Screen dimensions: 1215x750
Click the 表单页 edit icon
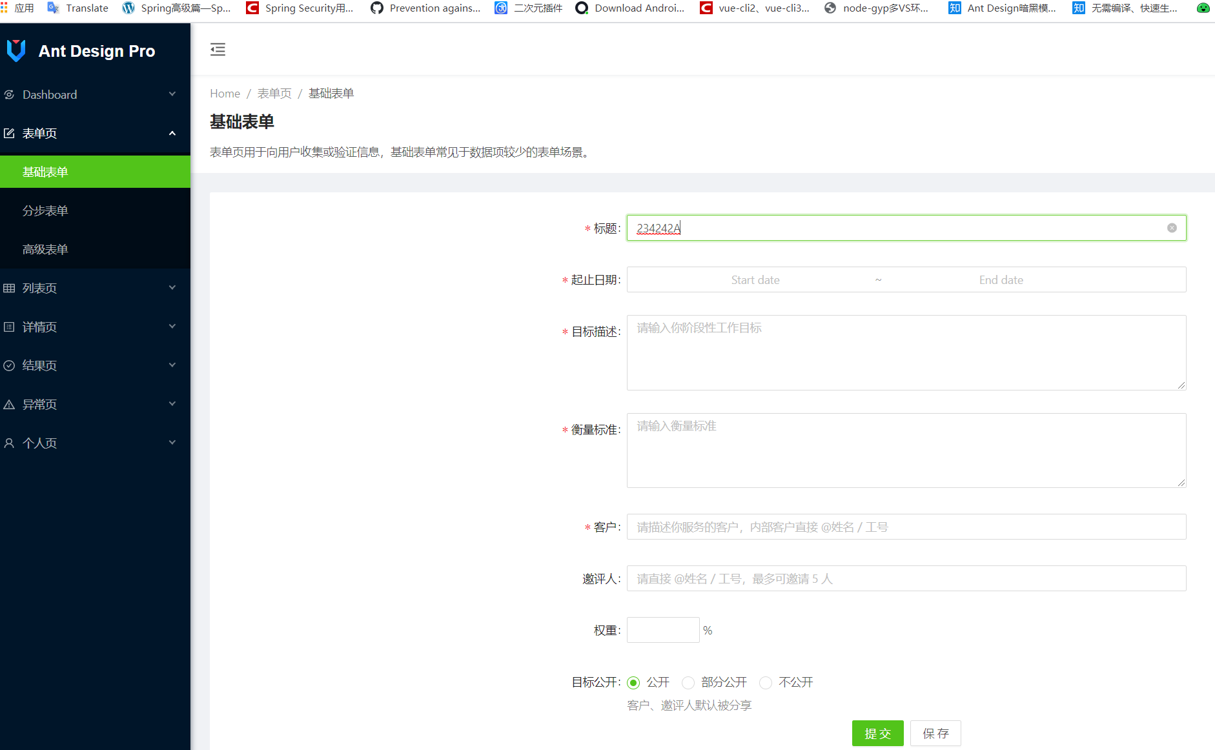(x=9, y=133)
